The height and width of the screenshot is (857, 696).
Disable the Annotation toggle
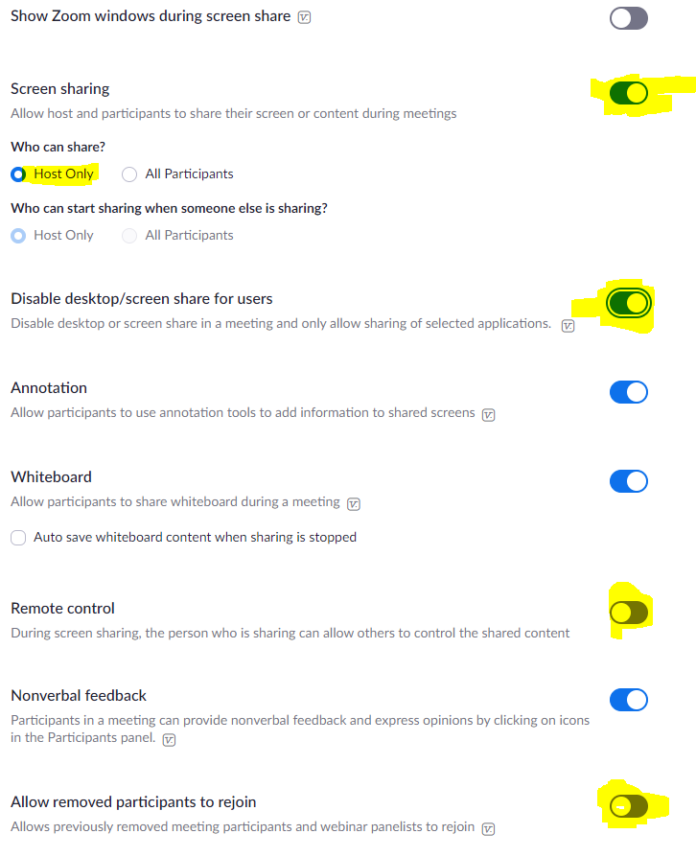[x=629, y=392]
